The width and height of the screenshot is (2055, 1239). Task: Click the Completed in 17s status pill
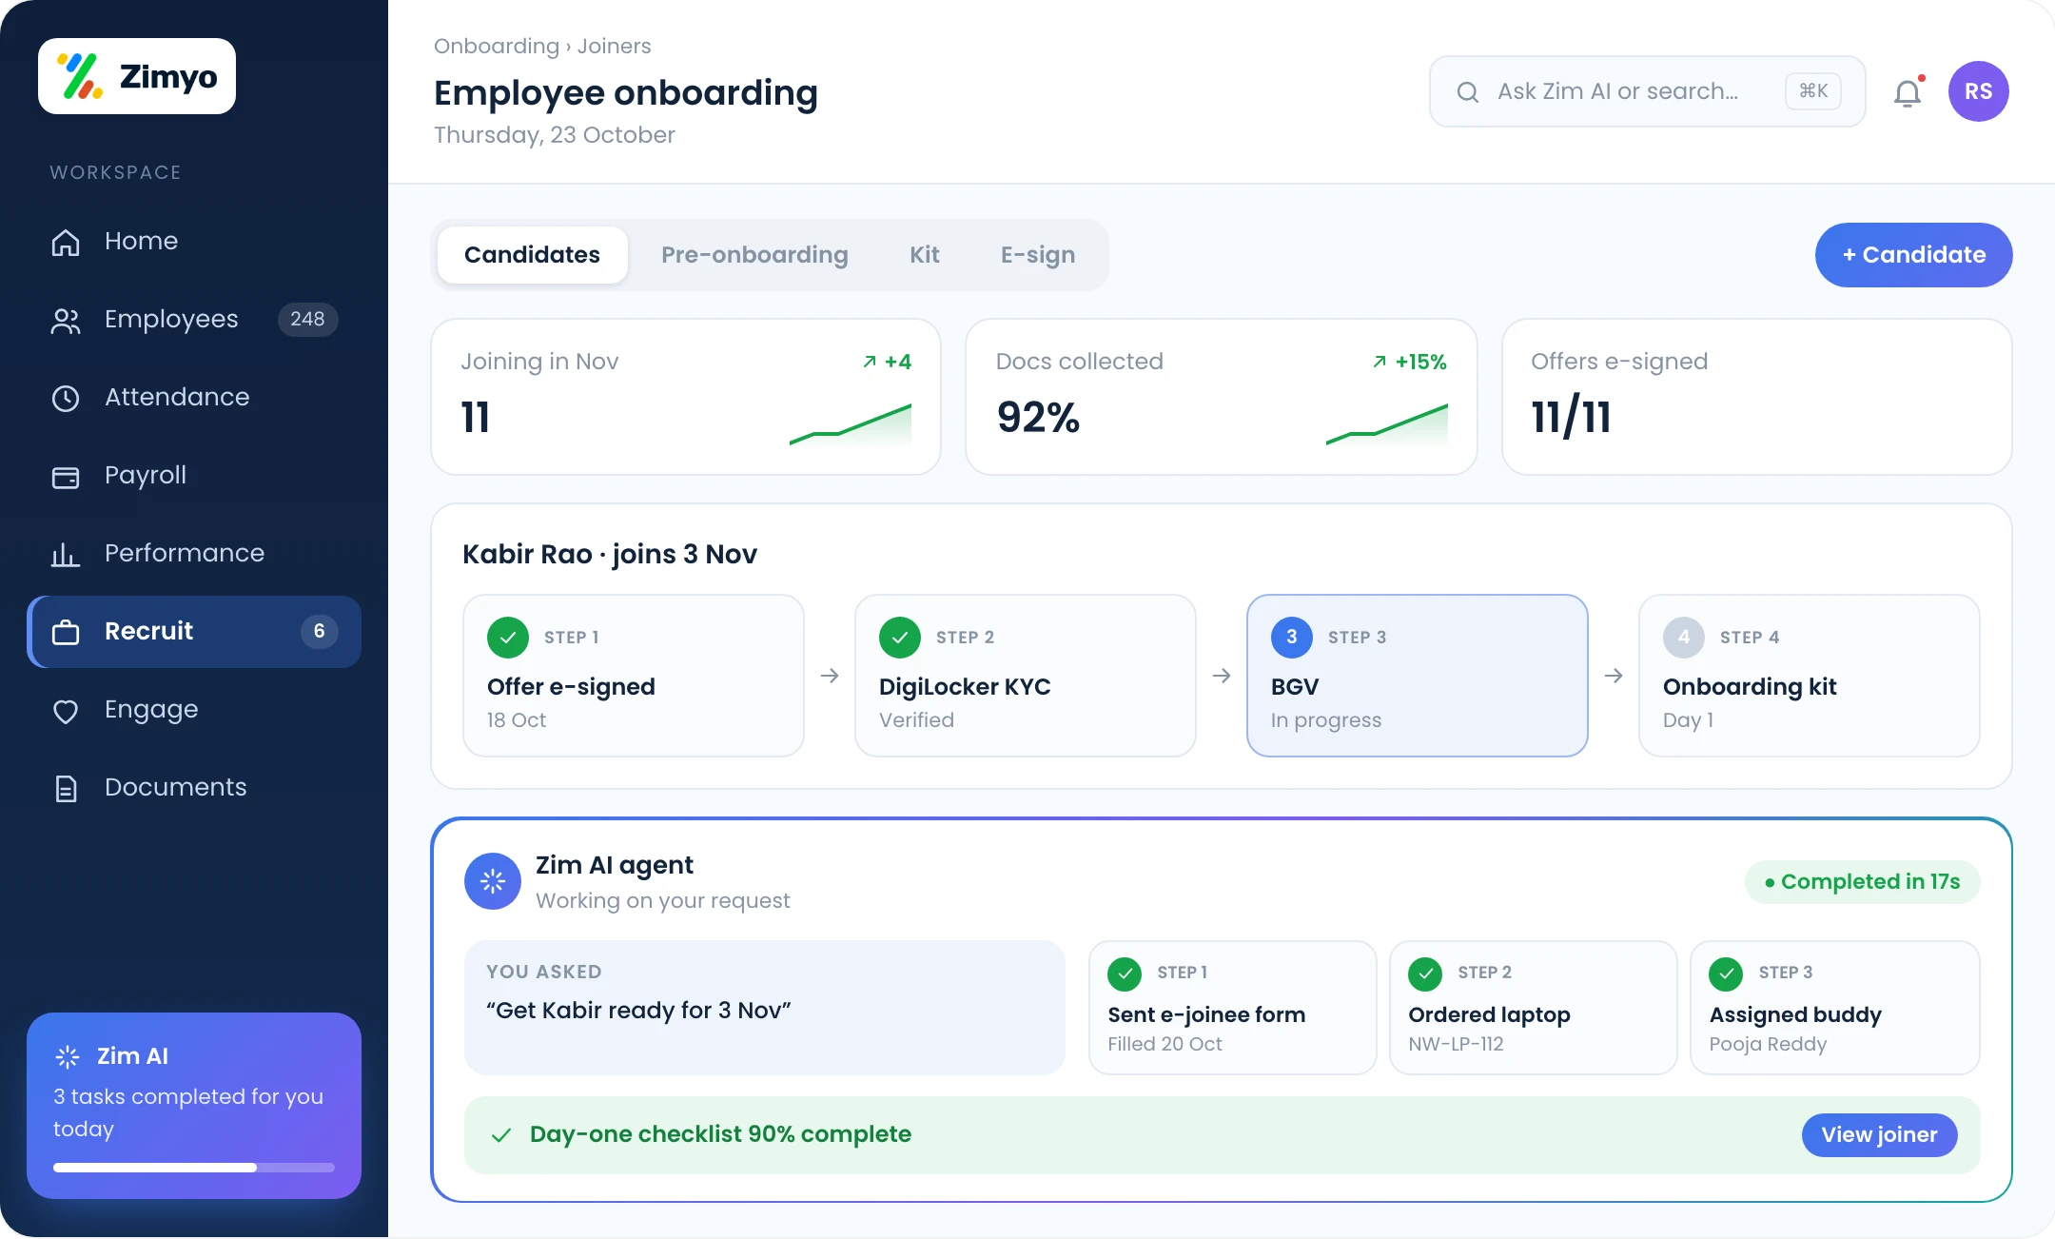[1862, 882]
